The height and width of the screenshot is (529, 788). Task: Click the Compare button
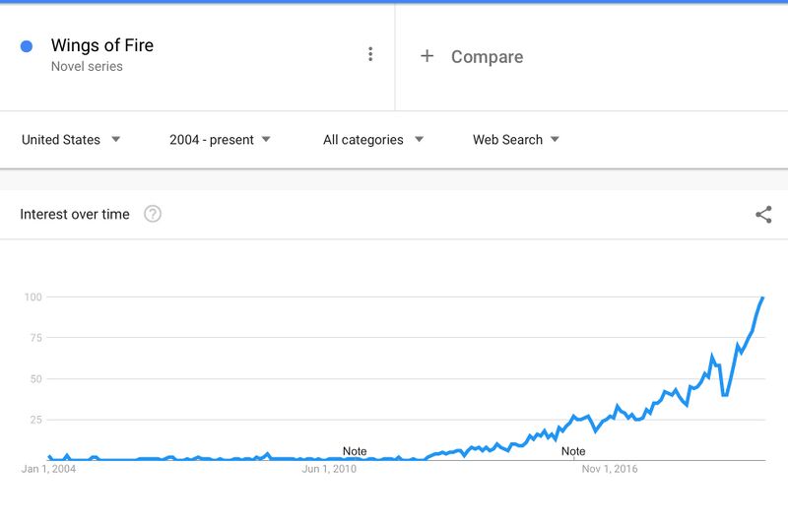[x=487, y=56]
